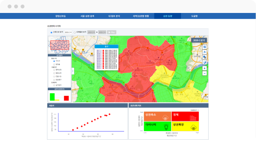Select the 행정동 radio option
This screenshot has width=256, height=142.
click(54, 65)
